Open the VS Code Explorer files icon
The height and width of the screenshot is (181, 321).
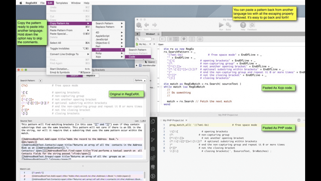153,122
